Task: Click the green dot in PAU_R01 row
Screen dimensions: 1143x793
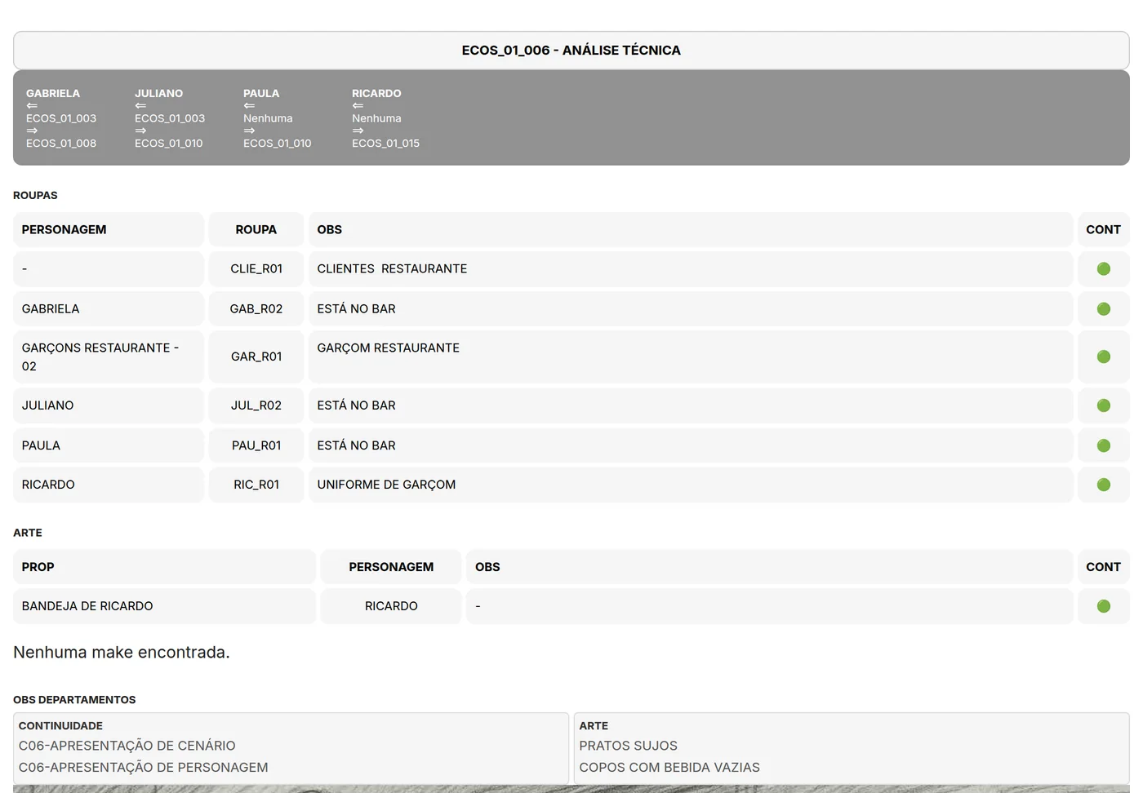Action: point(1103,445)
